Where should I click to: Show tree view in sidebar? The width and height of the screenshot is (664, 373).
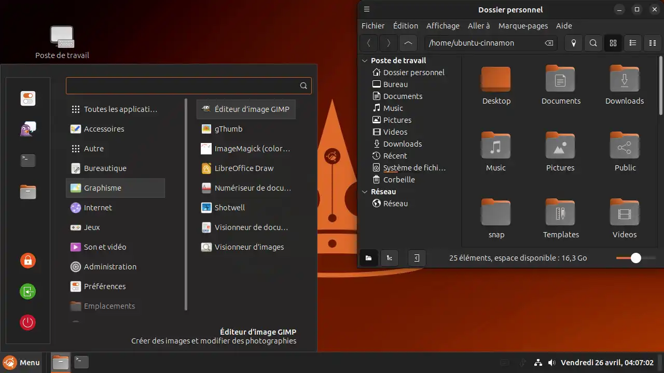pyautogui.click(x=389, y=258)
